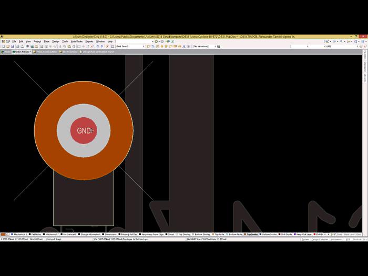Viewport: 368px width, 276px height.
Task: Open the Project menu
Action: [37, 42]
